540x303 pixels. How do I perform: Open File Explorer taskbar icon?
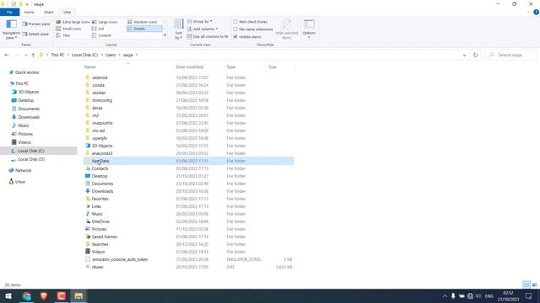click(x=78, y=295)
